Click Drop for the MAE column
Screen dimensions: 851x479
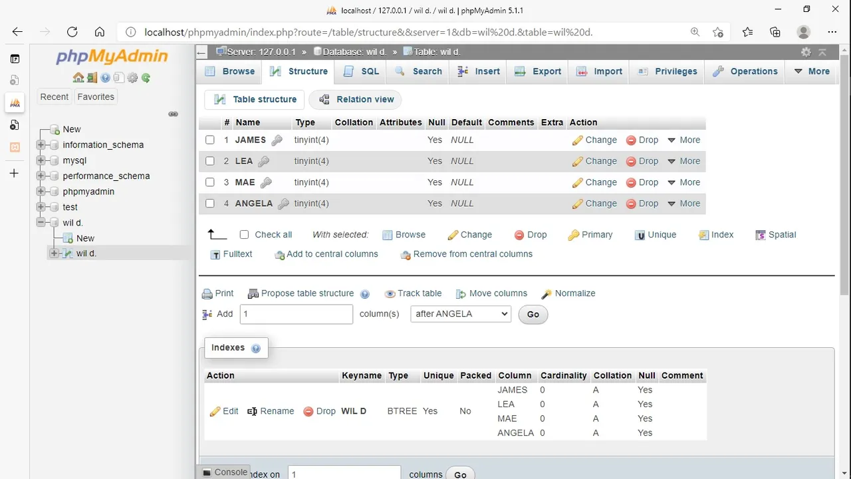(x=642, y=182)
